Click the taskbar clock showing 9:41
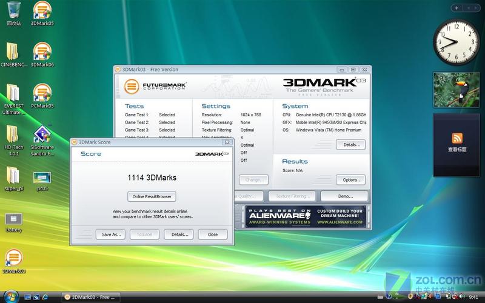This screenshot has width=485, height=303. [473, 297]
